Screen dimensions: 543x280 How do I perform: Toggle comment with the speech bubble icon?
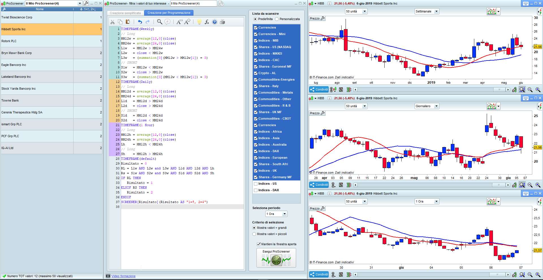coord(167,22)
